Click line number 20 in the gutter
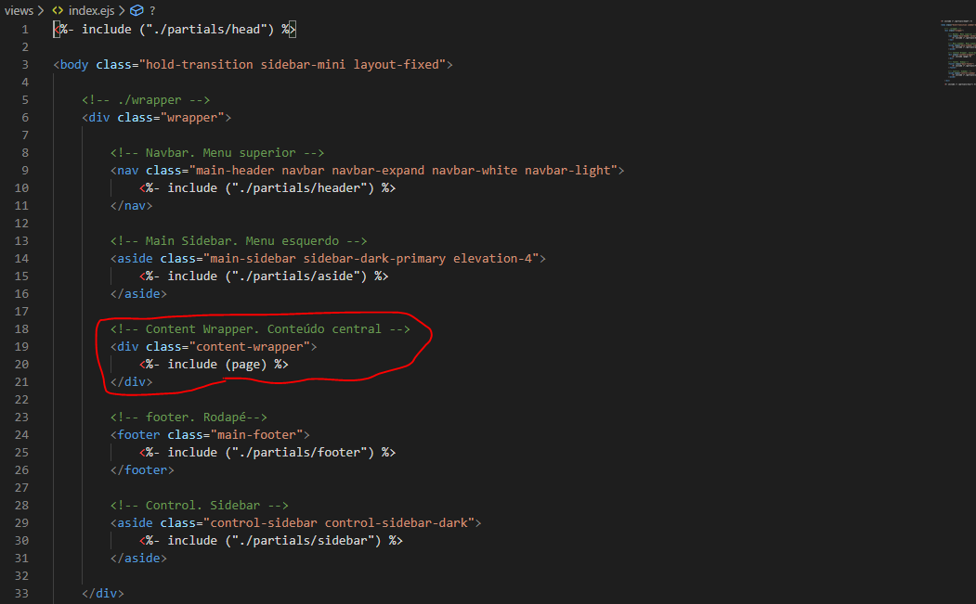This screenshot has width=976, height=604. 21,365
